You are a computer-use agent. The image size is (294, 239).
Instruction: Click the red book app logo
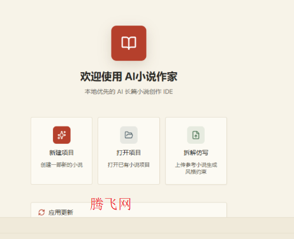point(129,43)
